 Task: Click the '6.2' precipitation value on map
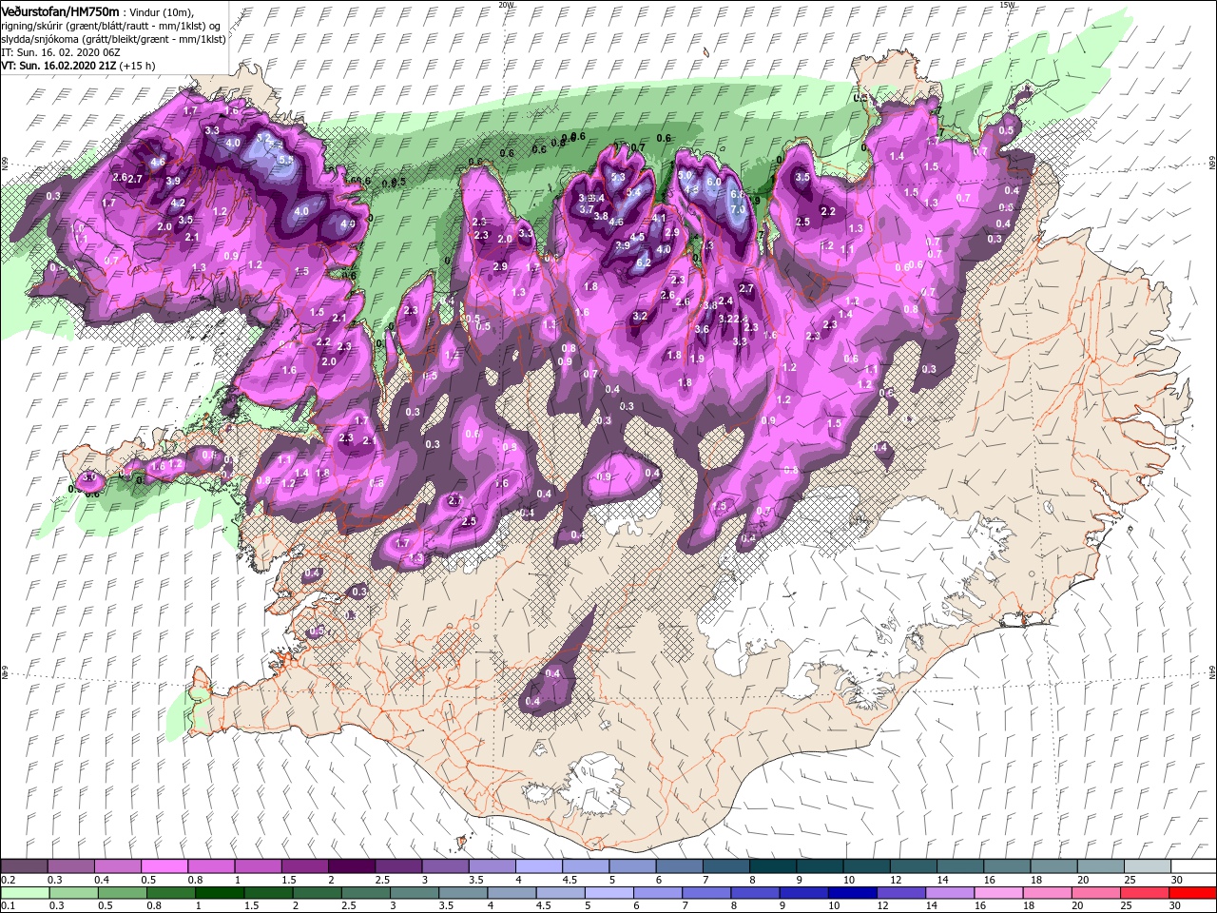coord(643,262)
